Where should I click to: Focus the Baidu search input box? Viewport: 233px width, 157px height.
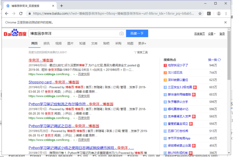[74, 34]
